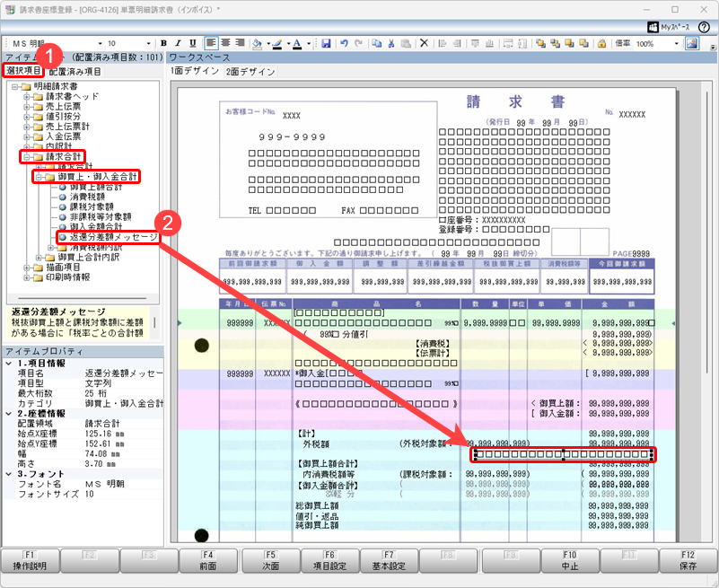
Task: Click the align left edges icon
Action: pos(443,44)
